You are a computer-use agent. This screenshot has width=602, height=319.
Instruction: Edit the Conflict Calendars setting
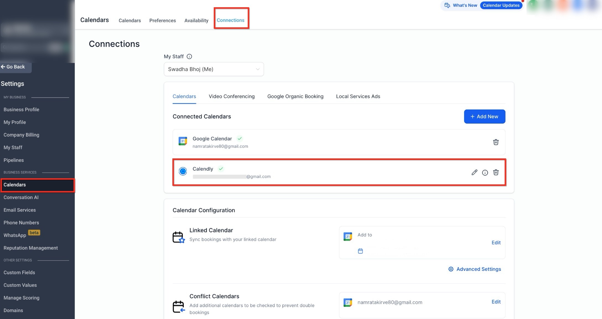pos(496,302)
